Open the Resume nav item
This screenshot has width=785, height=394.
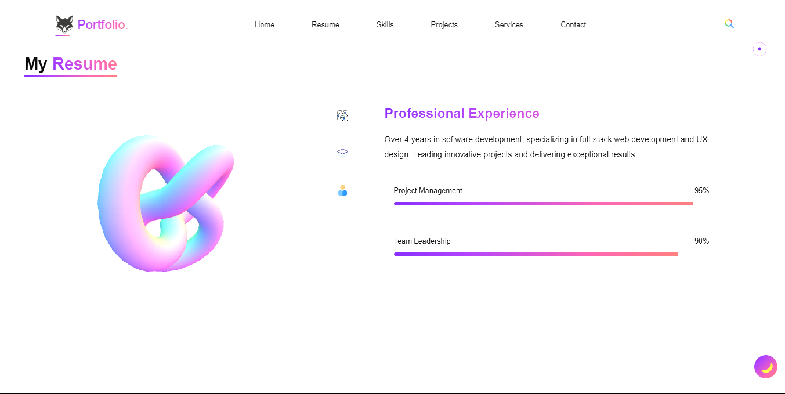325,25
